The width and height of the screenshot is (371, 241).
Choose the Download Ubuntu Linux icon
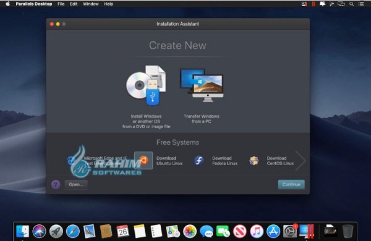click(143, 161)
